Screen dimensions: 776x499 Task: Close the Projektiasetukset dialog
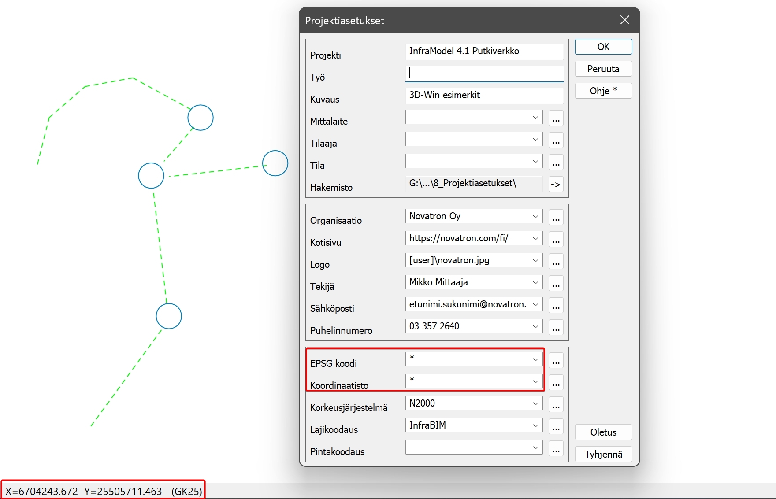click(624, 20)
